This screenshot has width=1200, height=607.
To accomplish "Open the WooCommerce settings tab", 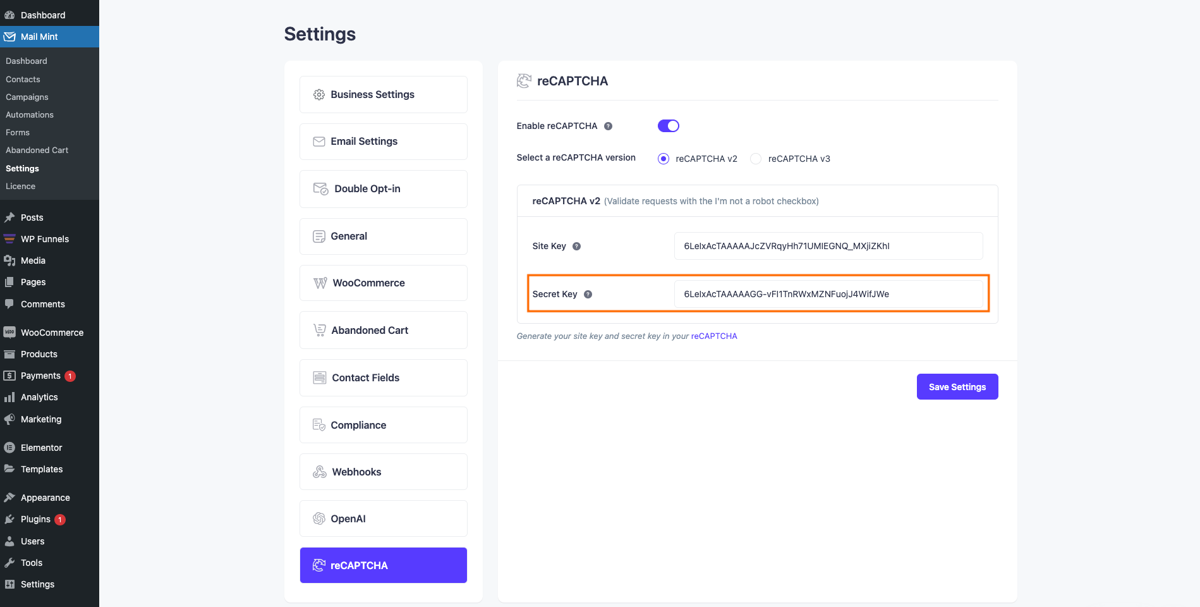I will [384, 283].
